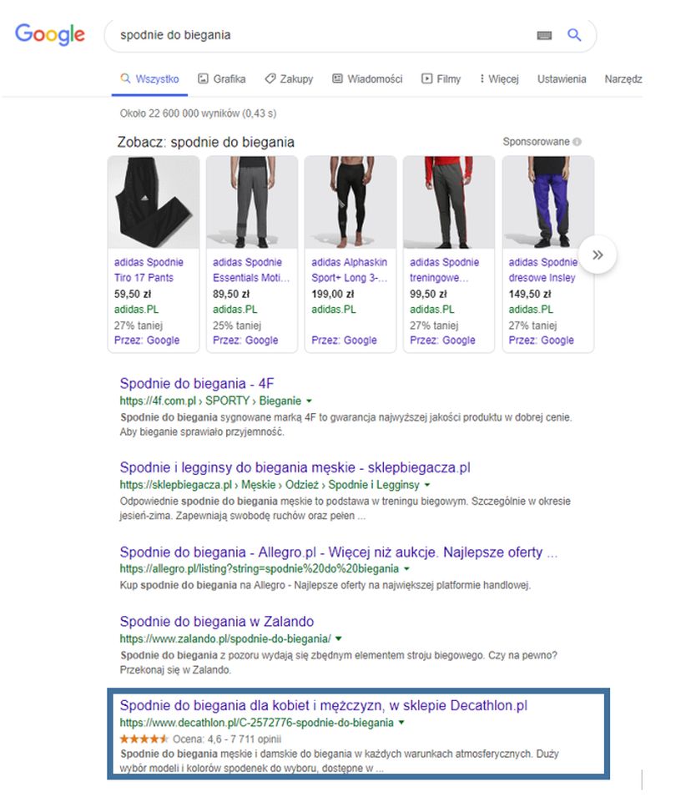Open the adidas Tiro 17 Pants product image

pyautogui.click(x=154, y=203)
